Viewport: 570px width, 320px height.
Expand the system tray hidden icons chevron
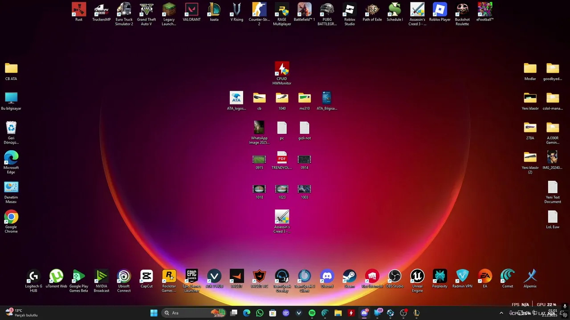(501, 313)
